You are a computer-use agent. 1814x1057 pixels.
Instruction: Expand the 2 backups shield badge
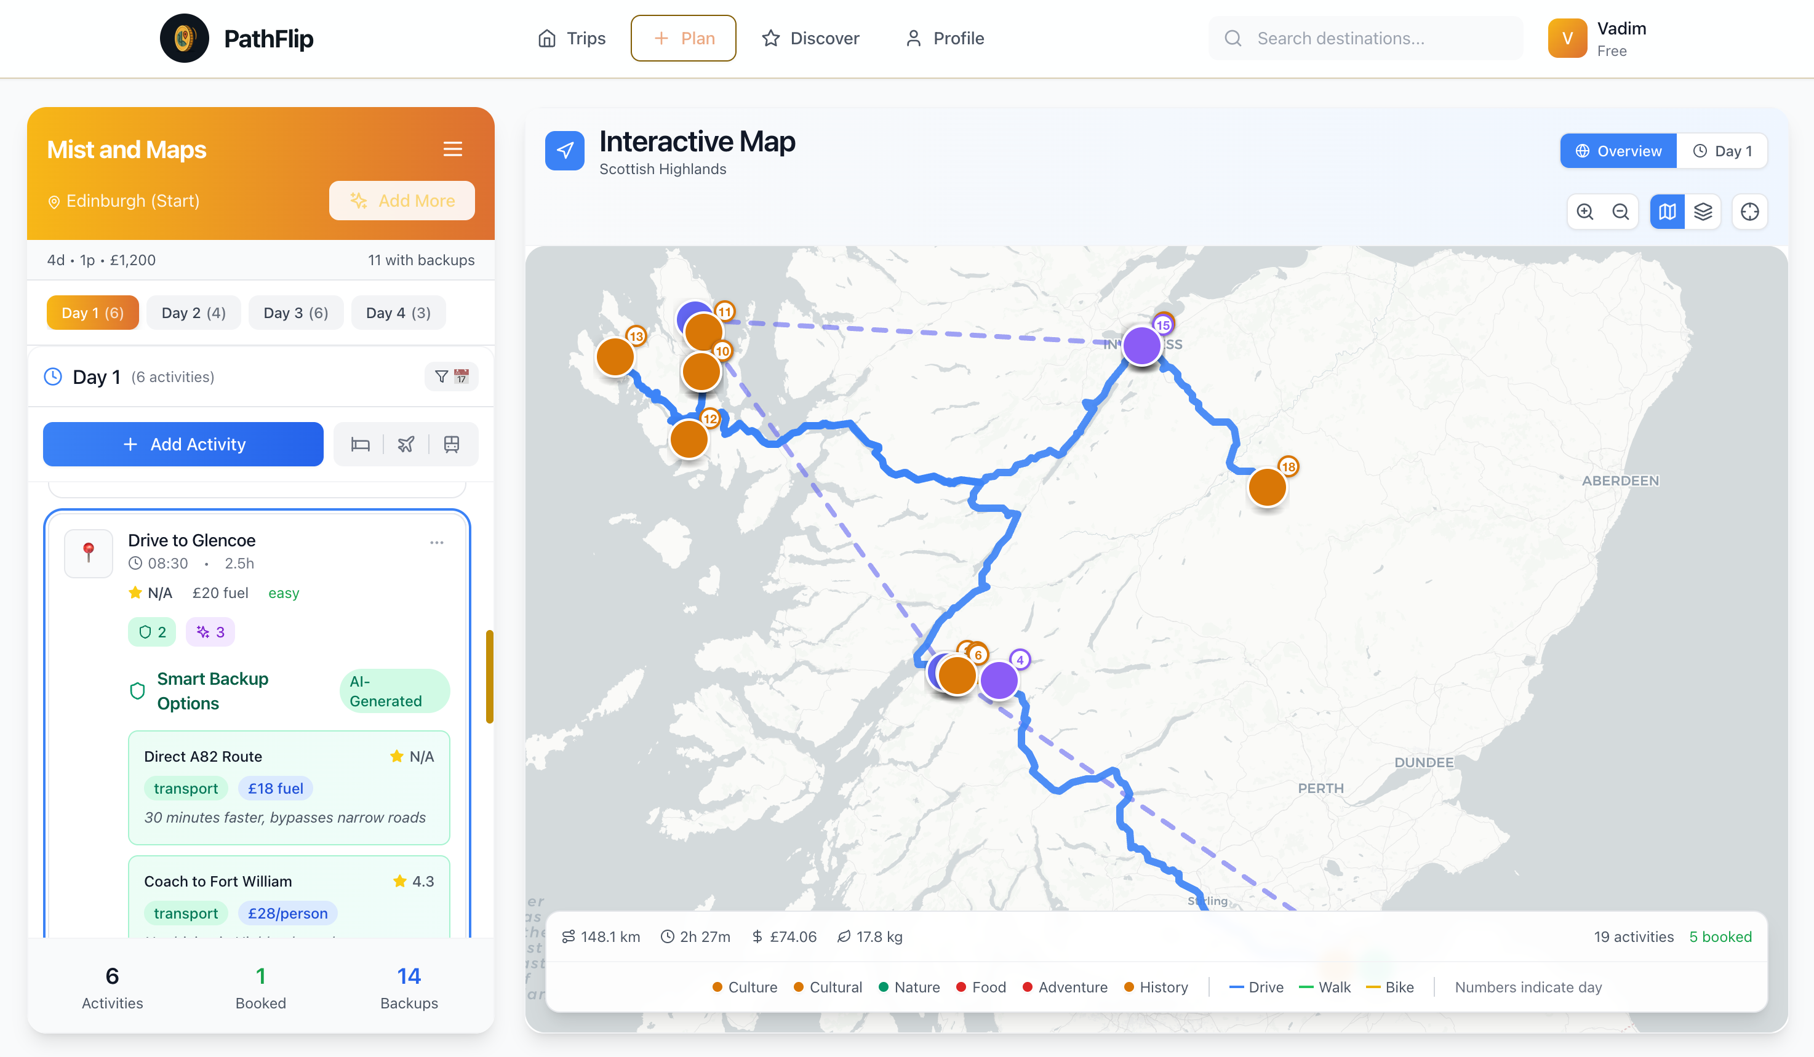click(x=152, y=632)
